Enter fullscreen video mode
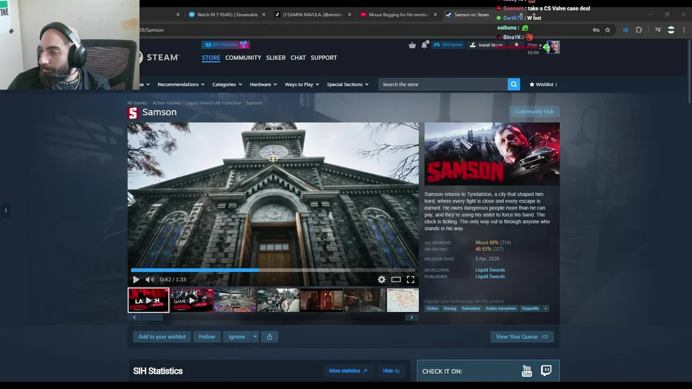The height and width of the screenshot is (389, 692). [410, 279]
